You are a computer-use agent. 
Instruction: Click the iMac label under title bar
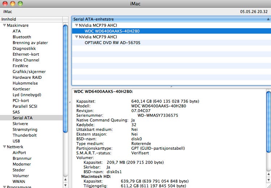coord(8,12)
